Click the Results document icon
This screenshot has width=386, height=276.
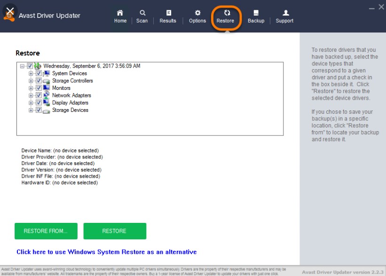coord(169,13)
